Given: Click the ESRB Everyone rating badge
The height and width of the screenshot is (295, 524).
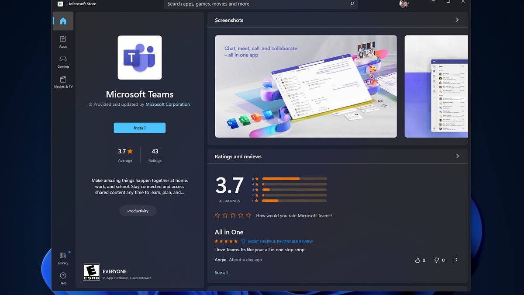Looking at the screenshot, I should coord(91,272).
